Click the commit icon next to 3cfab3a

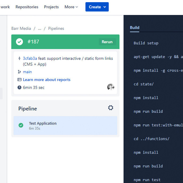point(19,58)
